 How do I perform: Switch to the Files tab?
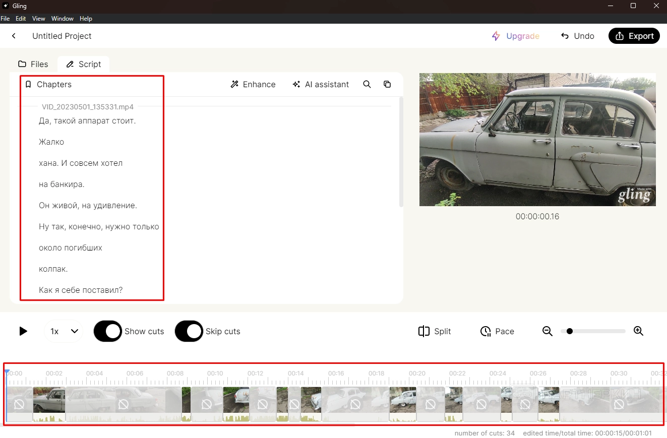tap(33, 64)
